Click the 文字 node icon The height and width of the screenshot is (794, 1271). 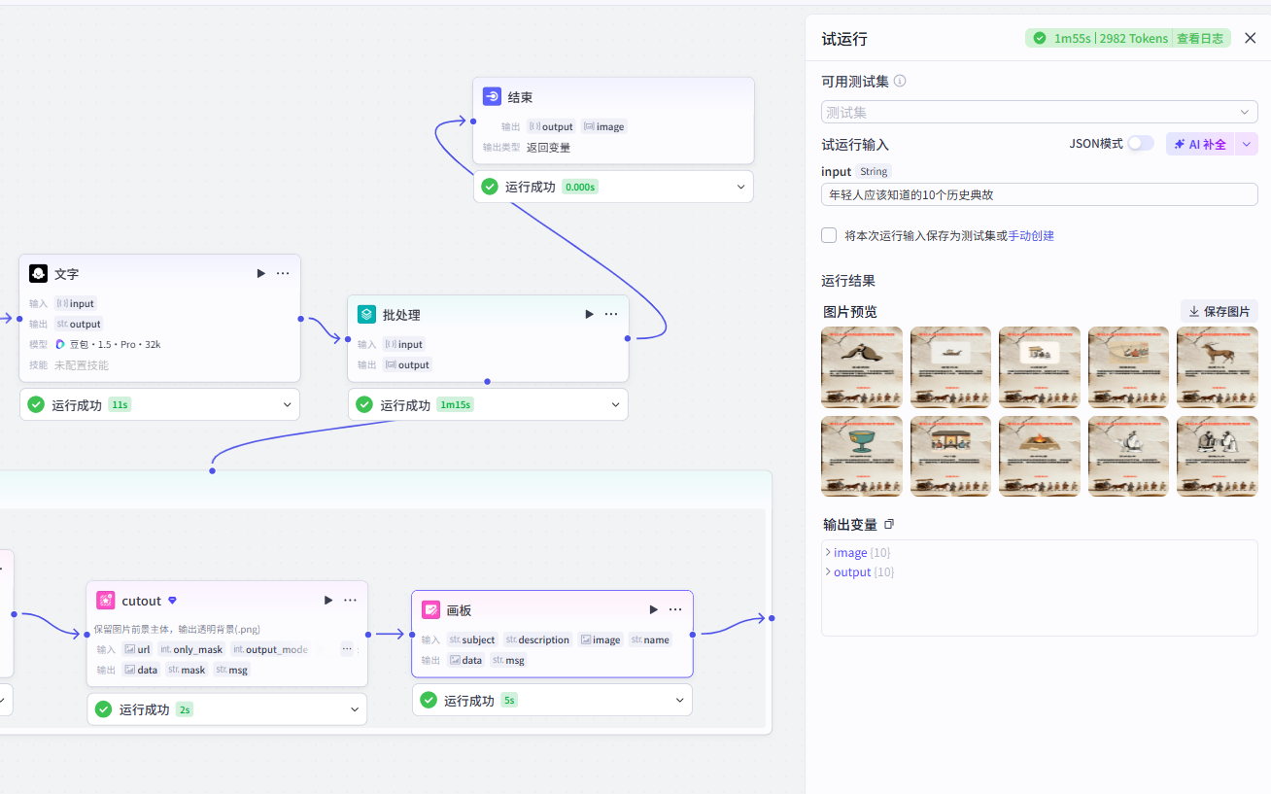tap(38, 274)
